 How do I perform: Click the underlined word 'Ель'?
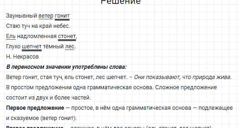[10, 36]
